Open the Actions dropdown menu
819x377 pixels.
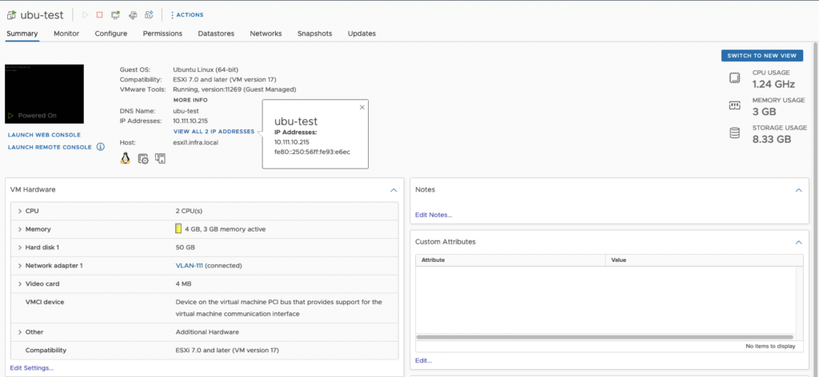pos(187,14)
